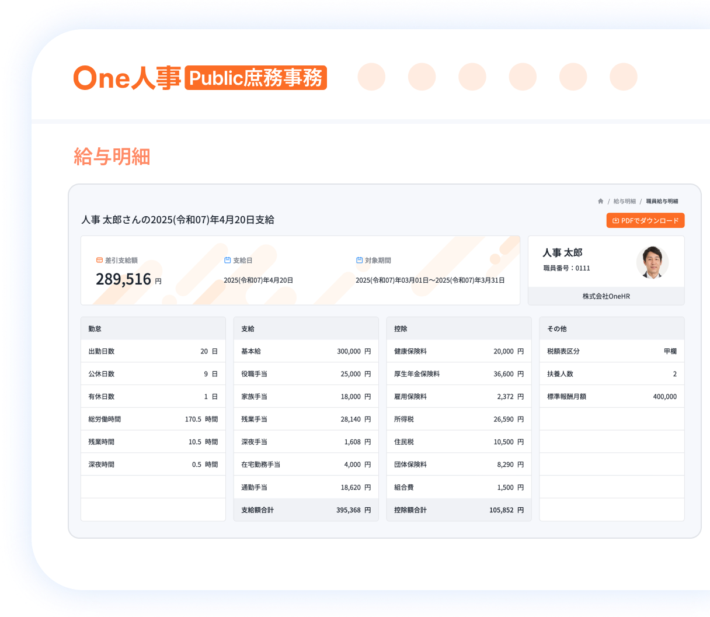Click the home icon in breadcrumb
Screen dimensions: 710x617
coord(600,201)
